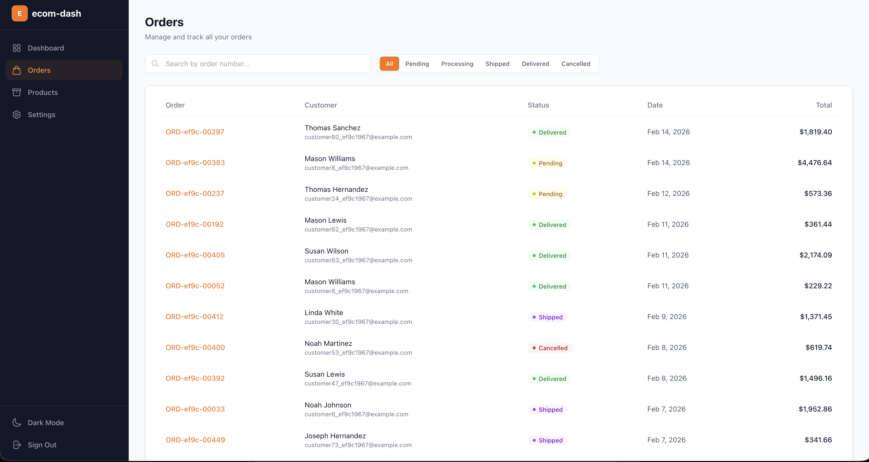Click the Orders shopping bag icon
Screen dimensions: 869x462
pos(16,70)
